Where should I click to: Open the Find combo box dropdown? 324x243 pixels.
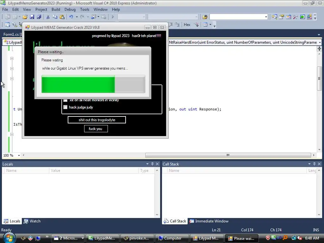point(266,17)
